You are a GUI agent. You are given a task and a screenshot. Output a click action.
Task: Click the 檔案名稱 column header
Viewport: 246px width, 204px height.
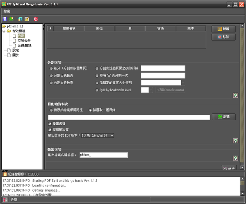pos(69,28)
